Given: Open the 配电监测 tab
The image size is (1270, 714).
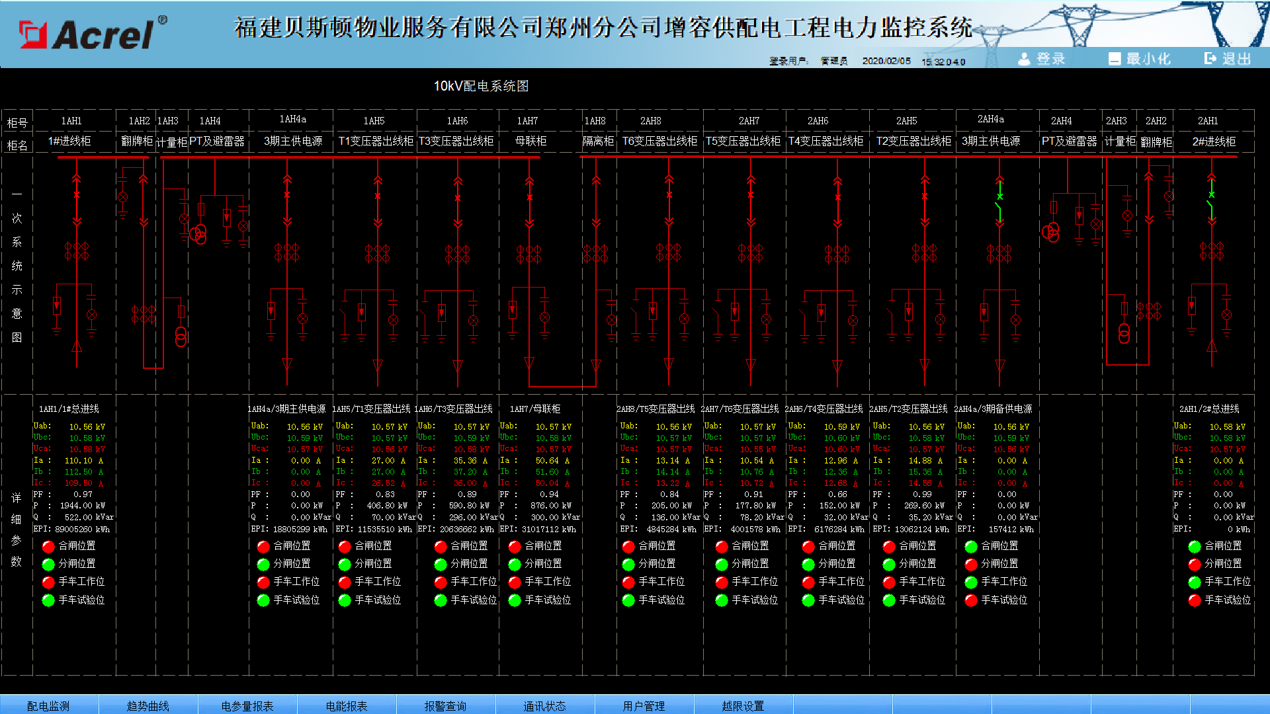Looking at the screenshot, I should coord(48,705).
